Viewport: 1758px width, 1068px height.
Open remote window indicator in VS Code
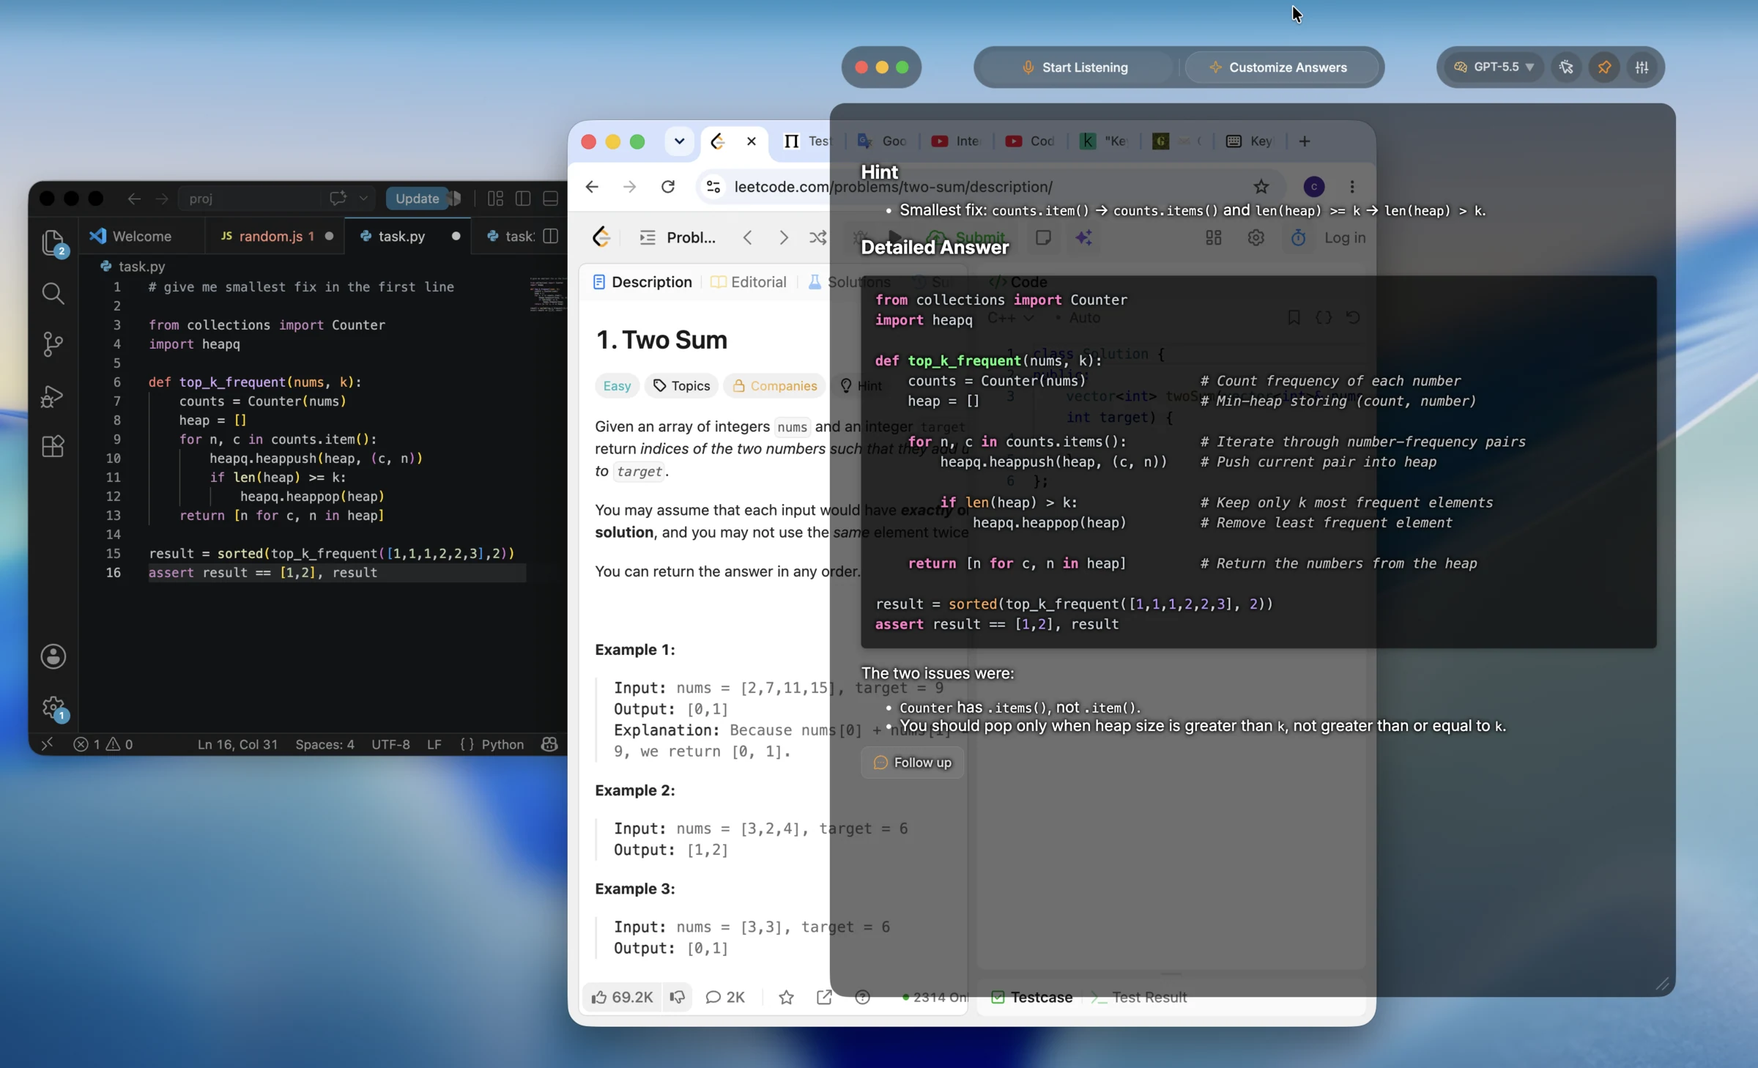click(x=47, y=744)
